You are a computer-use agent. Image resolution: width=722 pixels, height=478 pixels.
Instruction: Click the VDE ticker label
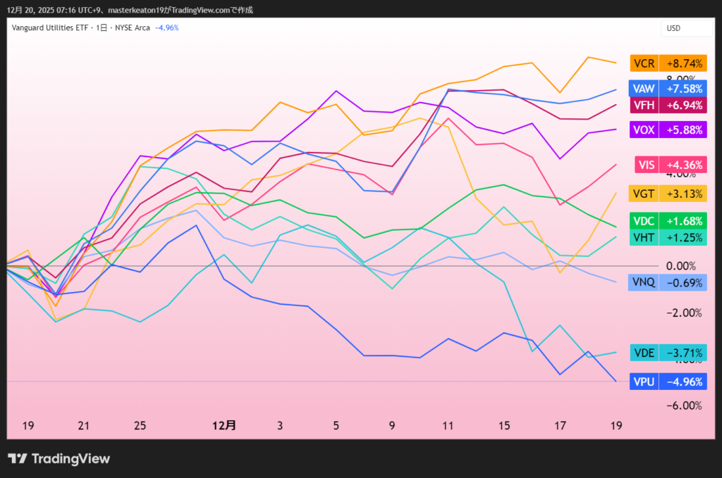pos(644,353)
